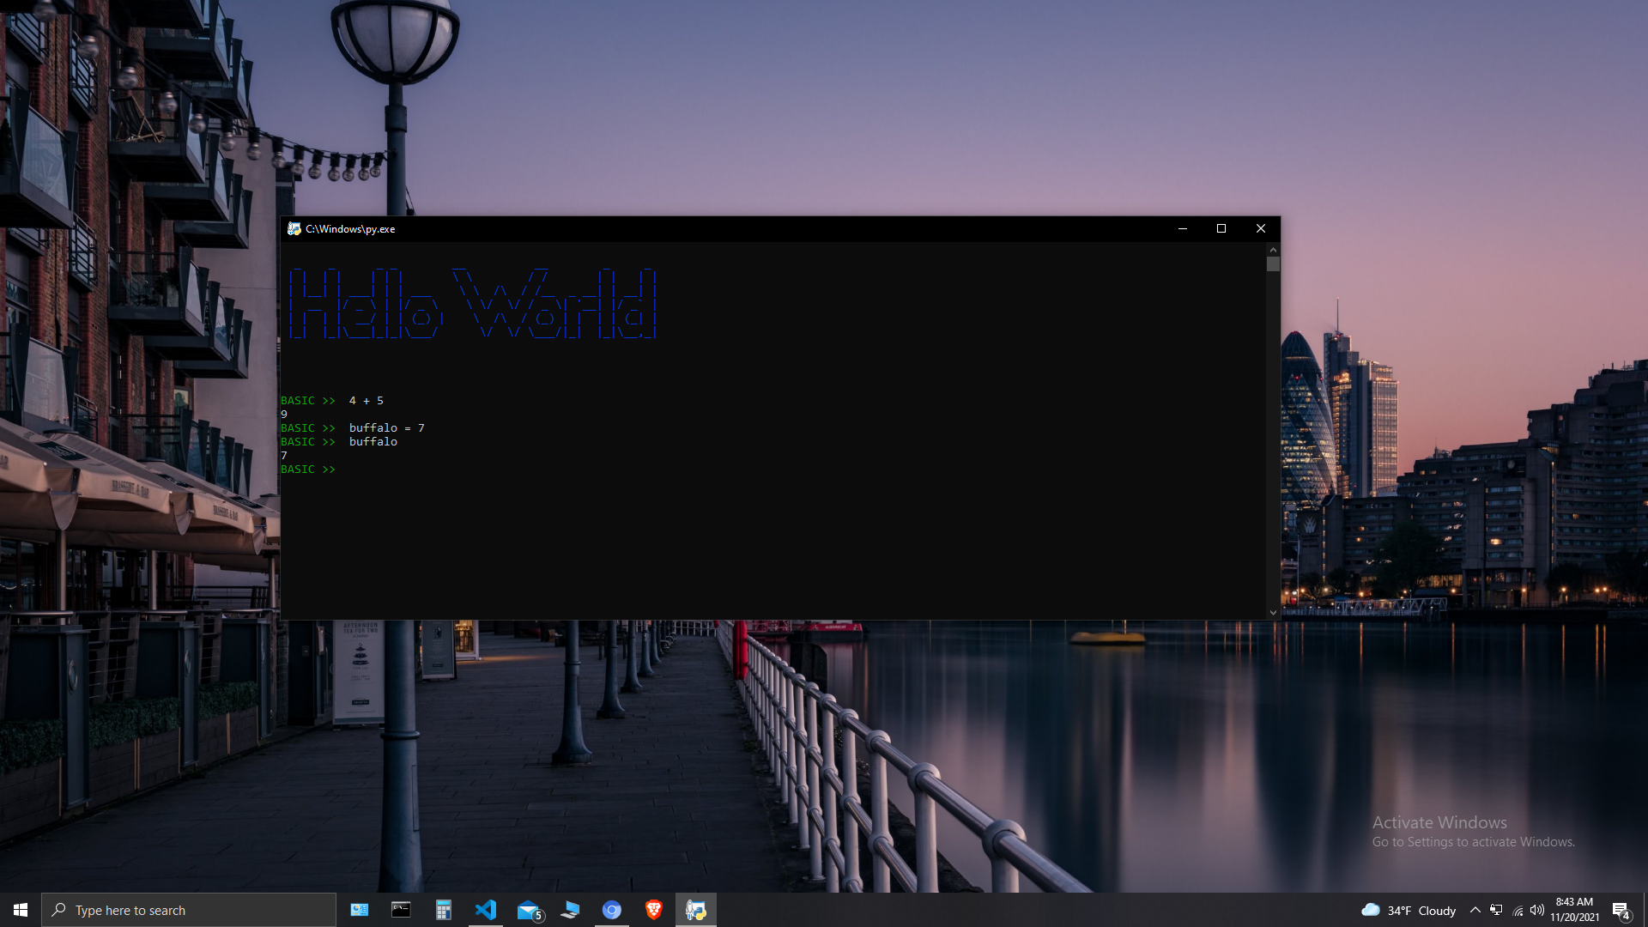
Task: Click the taskbar search box
Action: click(189, 910)
